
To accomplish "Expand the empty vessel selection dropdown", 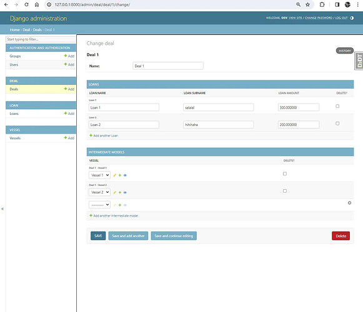I will point(99,205).
